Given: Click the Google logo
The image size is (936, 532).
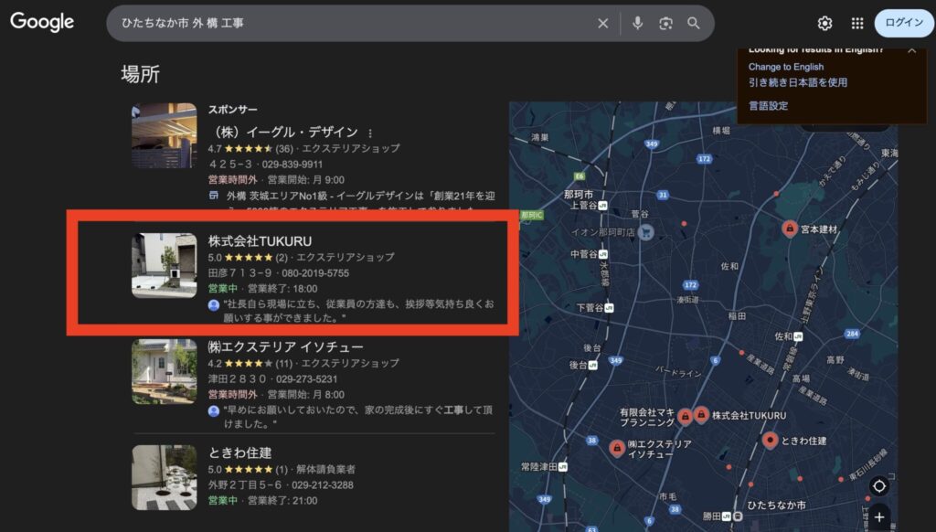Looking at the screenshot, I should pos(42,23).
